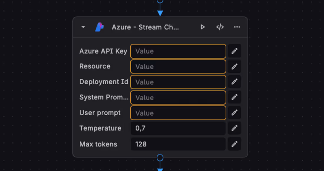324x171 pixels.
Task: Click the Temperature edit pencil
Action: 234,128
